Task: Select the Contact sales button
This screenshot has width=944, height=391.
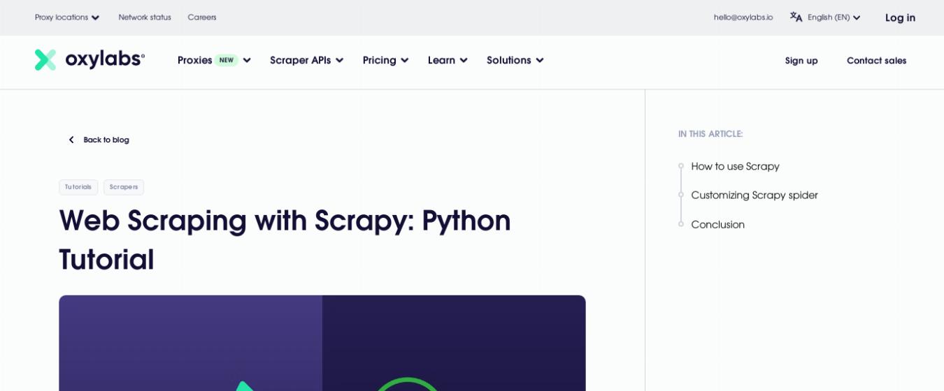Action: [x=876, y=61]
